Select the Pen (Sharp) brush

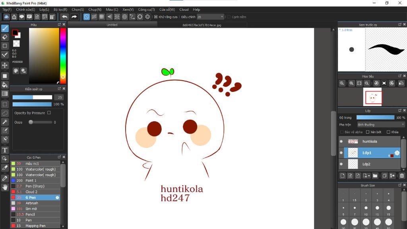(x=35, y=186)
